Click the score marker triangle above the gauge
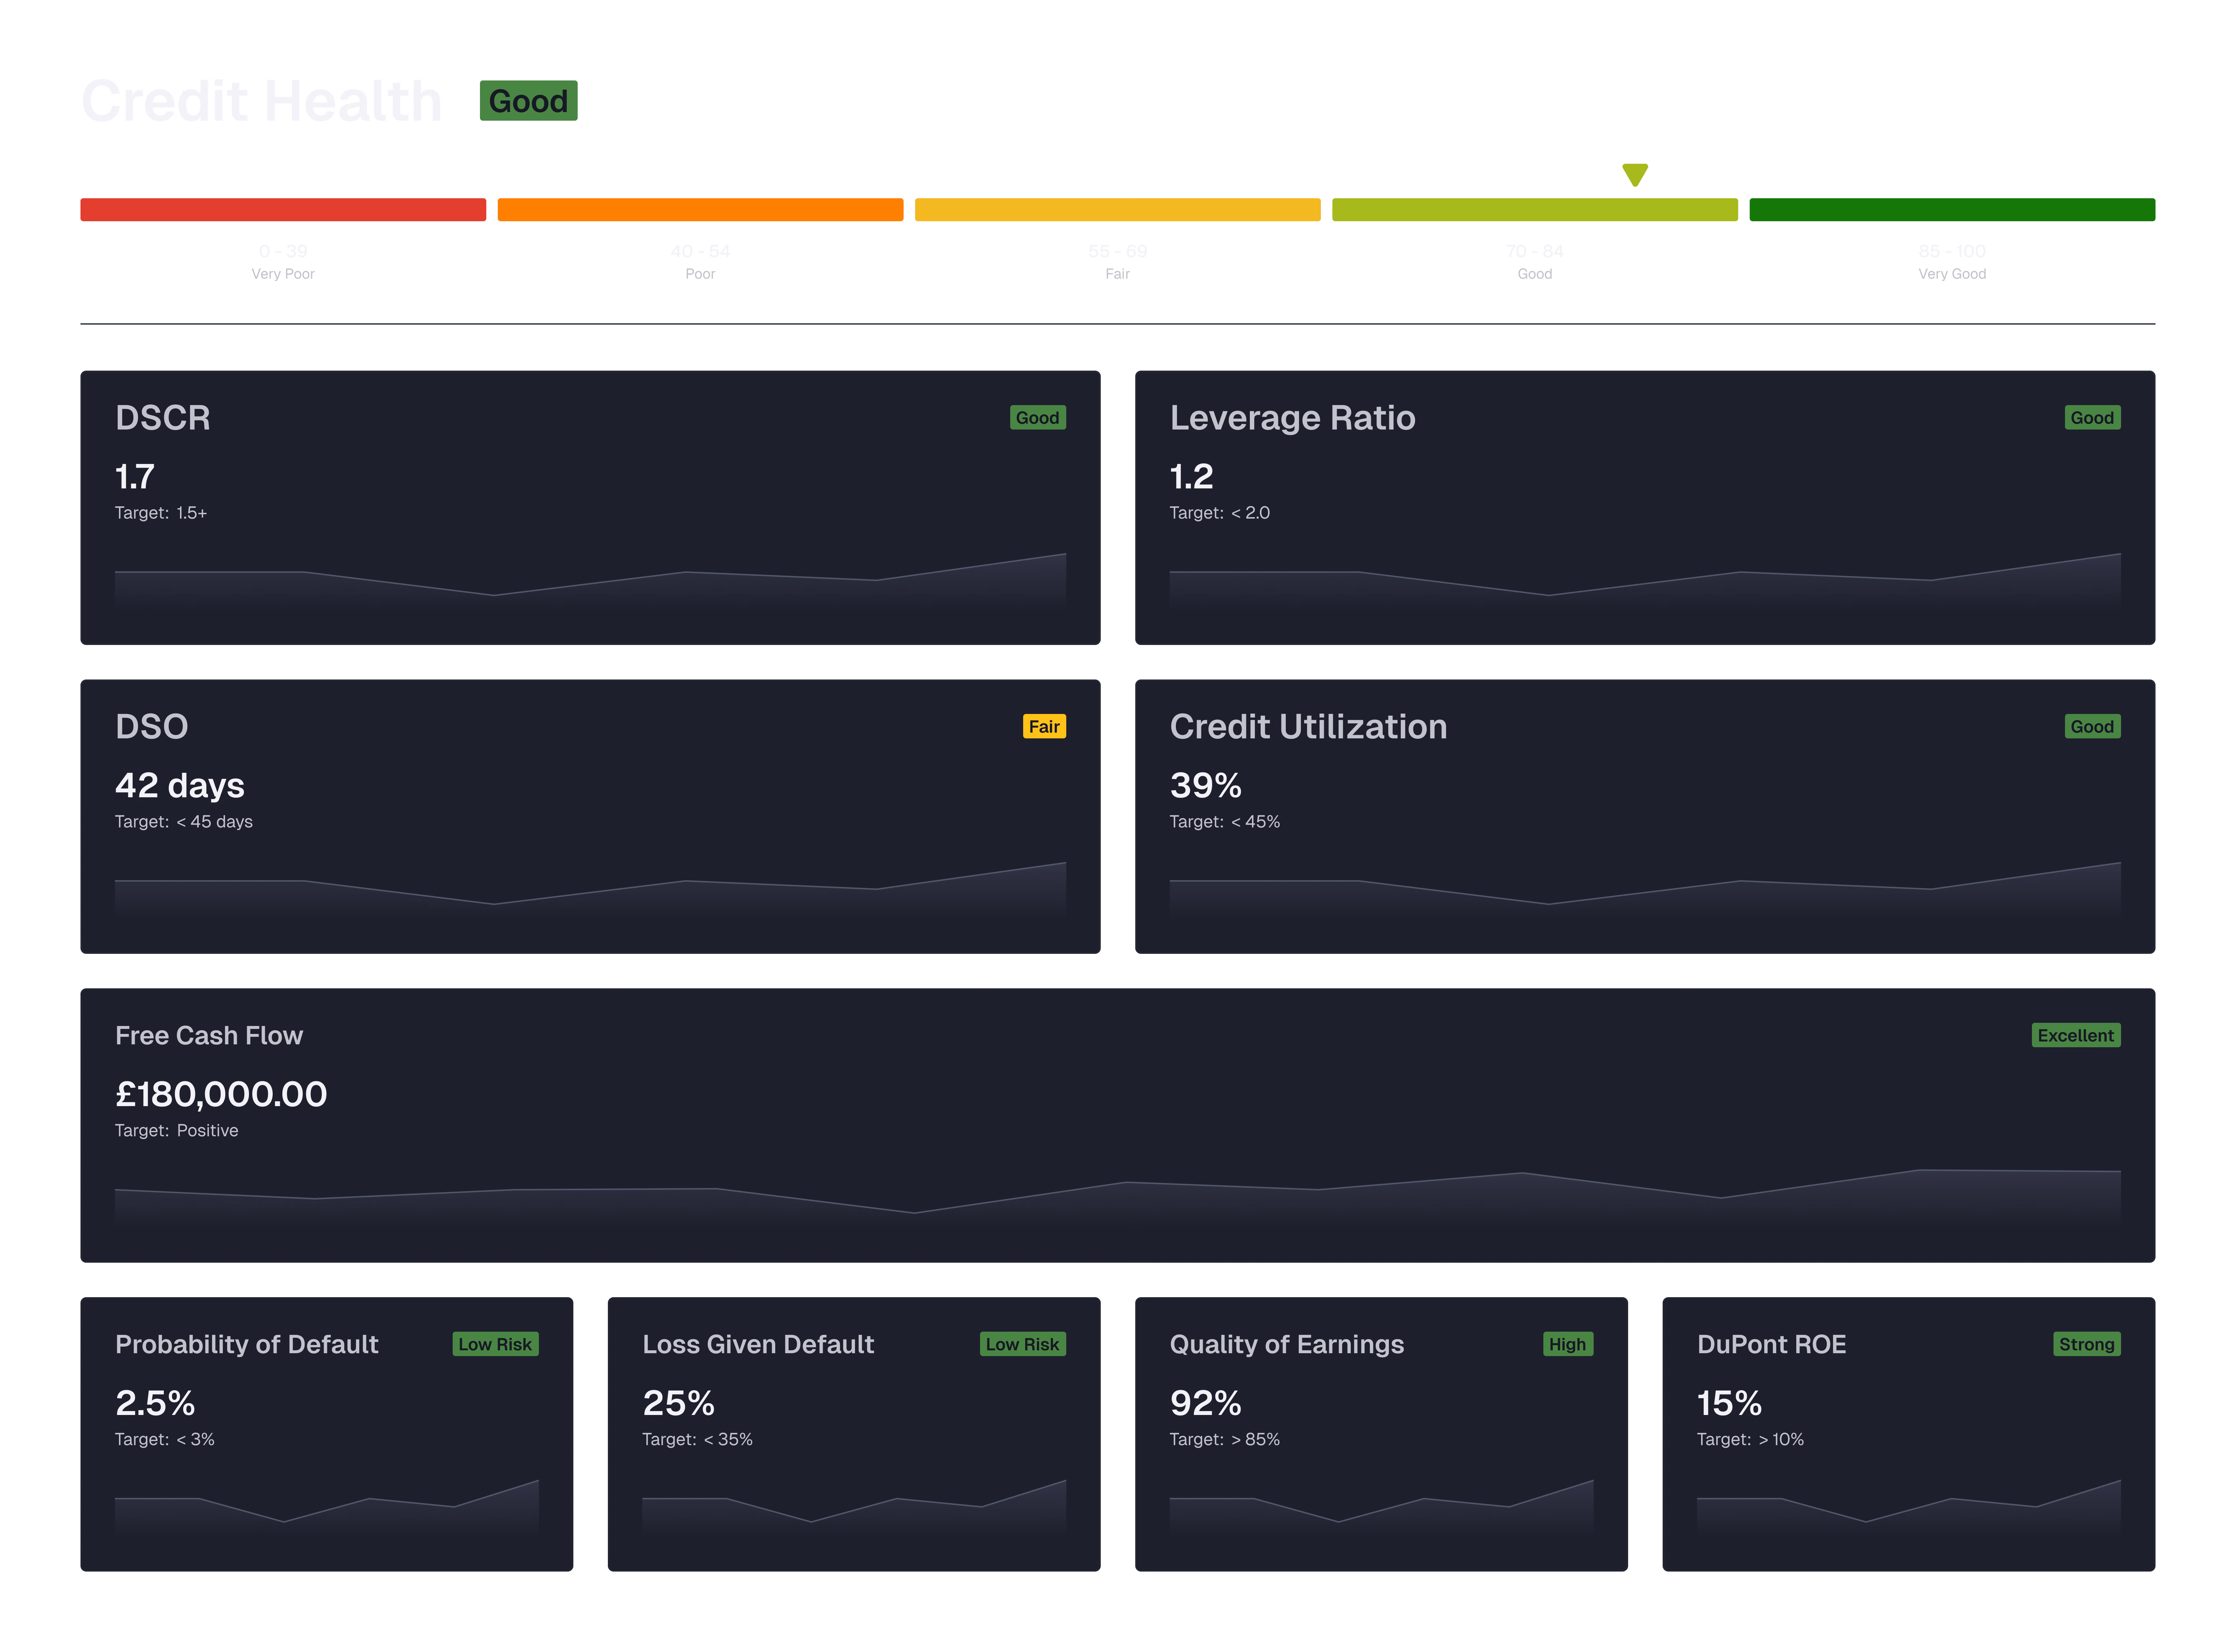The image size is (2236, 1652). click(1635, 175)
